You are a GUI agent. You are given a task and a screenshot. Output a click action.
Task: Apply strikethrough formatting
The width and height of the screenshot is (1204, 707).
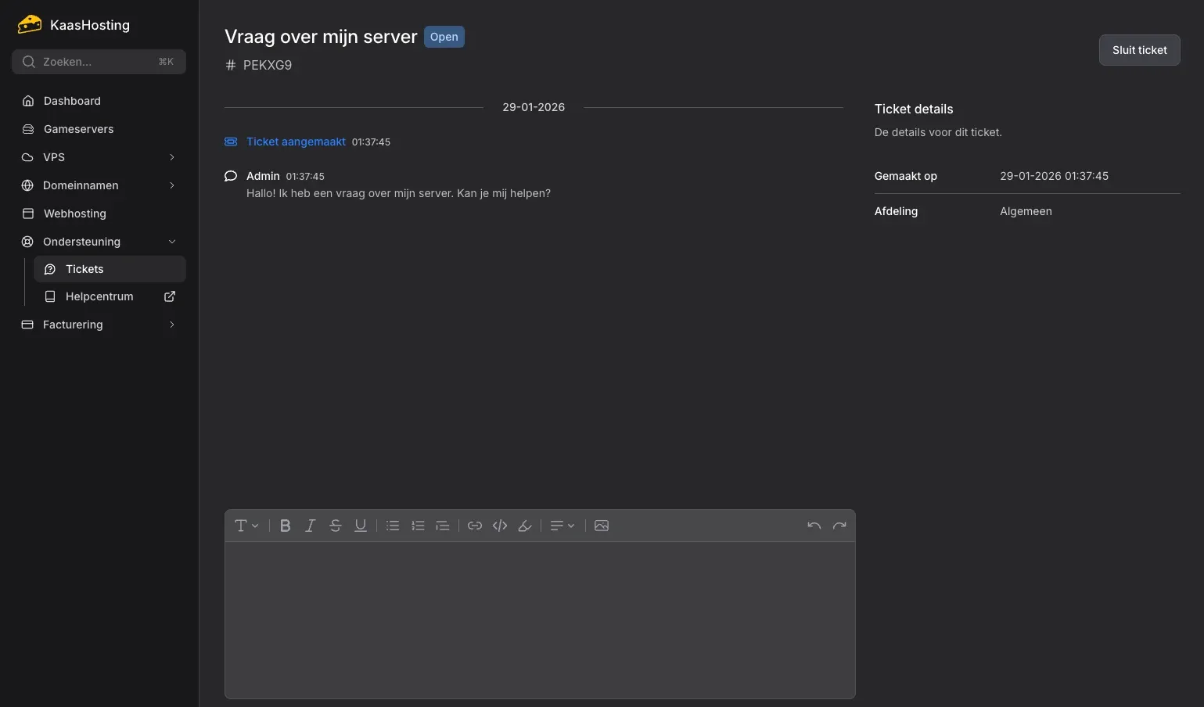pyautogui.click(x=336, y=526)
